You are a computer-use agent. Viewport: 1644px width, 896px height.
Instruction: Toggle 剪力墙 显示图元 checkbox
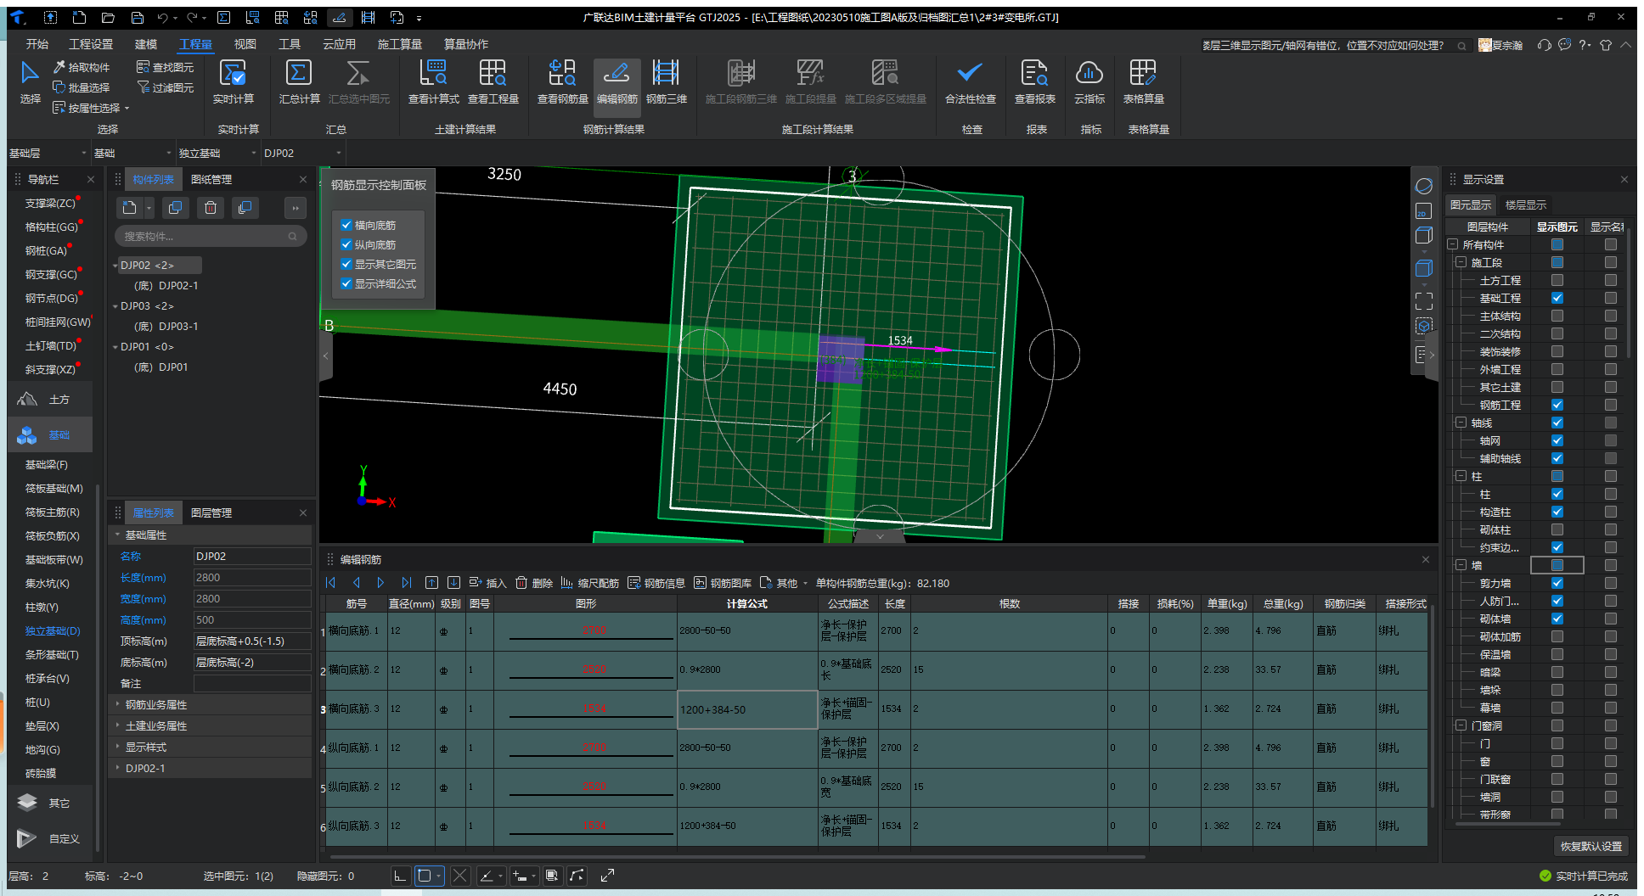(1557, 583)
